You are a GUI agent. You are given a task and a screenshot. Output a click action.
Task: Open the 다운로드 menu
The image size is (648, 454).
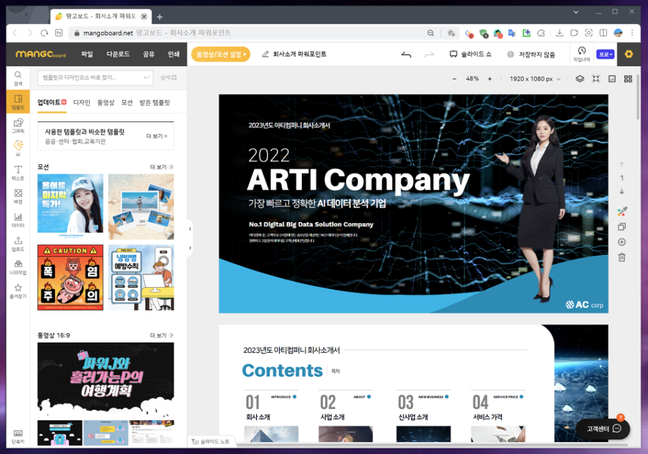click(118, 54)
